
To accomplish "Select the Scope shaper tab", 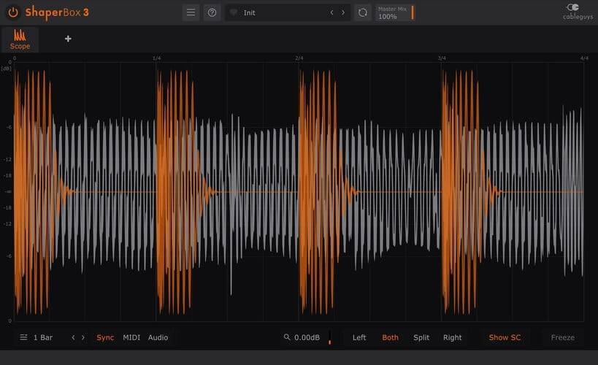I will click(20, 39).
